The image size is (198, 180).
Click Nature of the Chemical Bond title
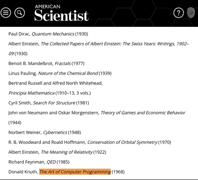tap(68, 73)
